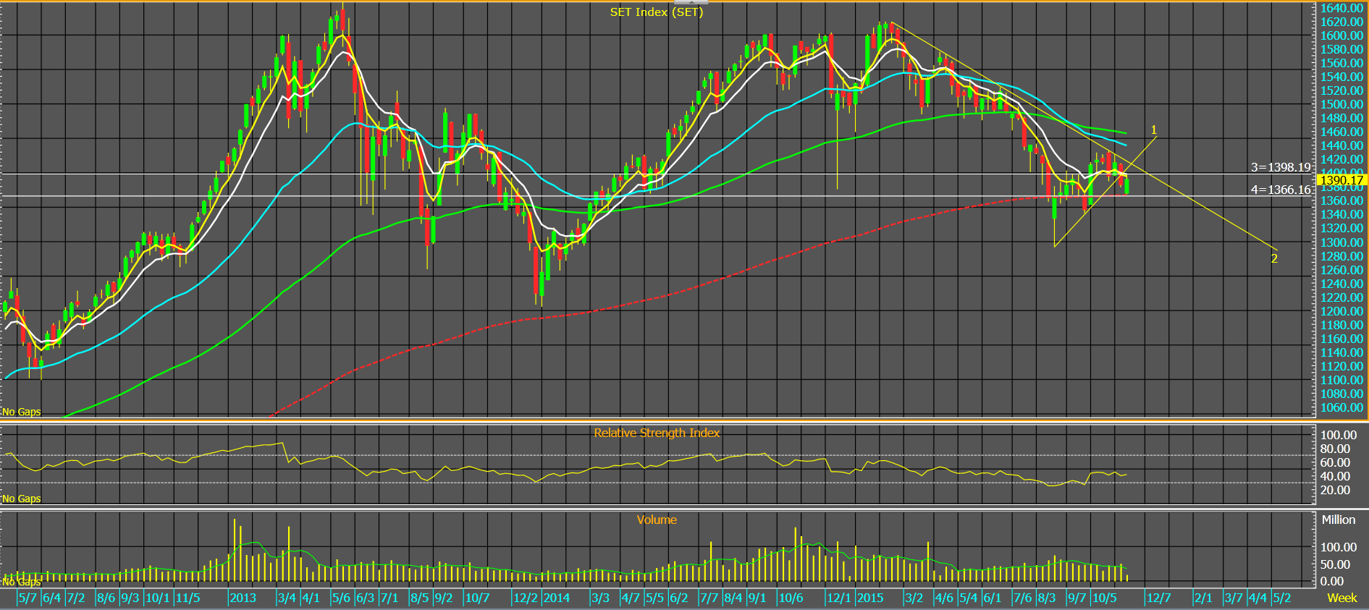Select the 10/5 date on the time axis
The width and height of the screenshot is (1369, 610).
pyautogui.click(x=1104, y=598)
